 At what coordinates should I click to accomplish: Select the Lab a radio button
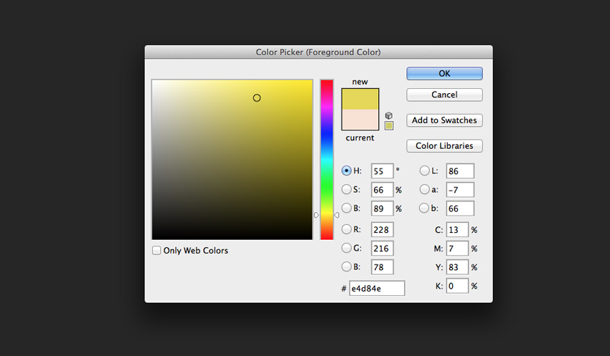tap(424, 190)
